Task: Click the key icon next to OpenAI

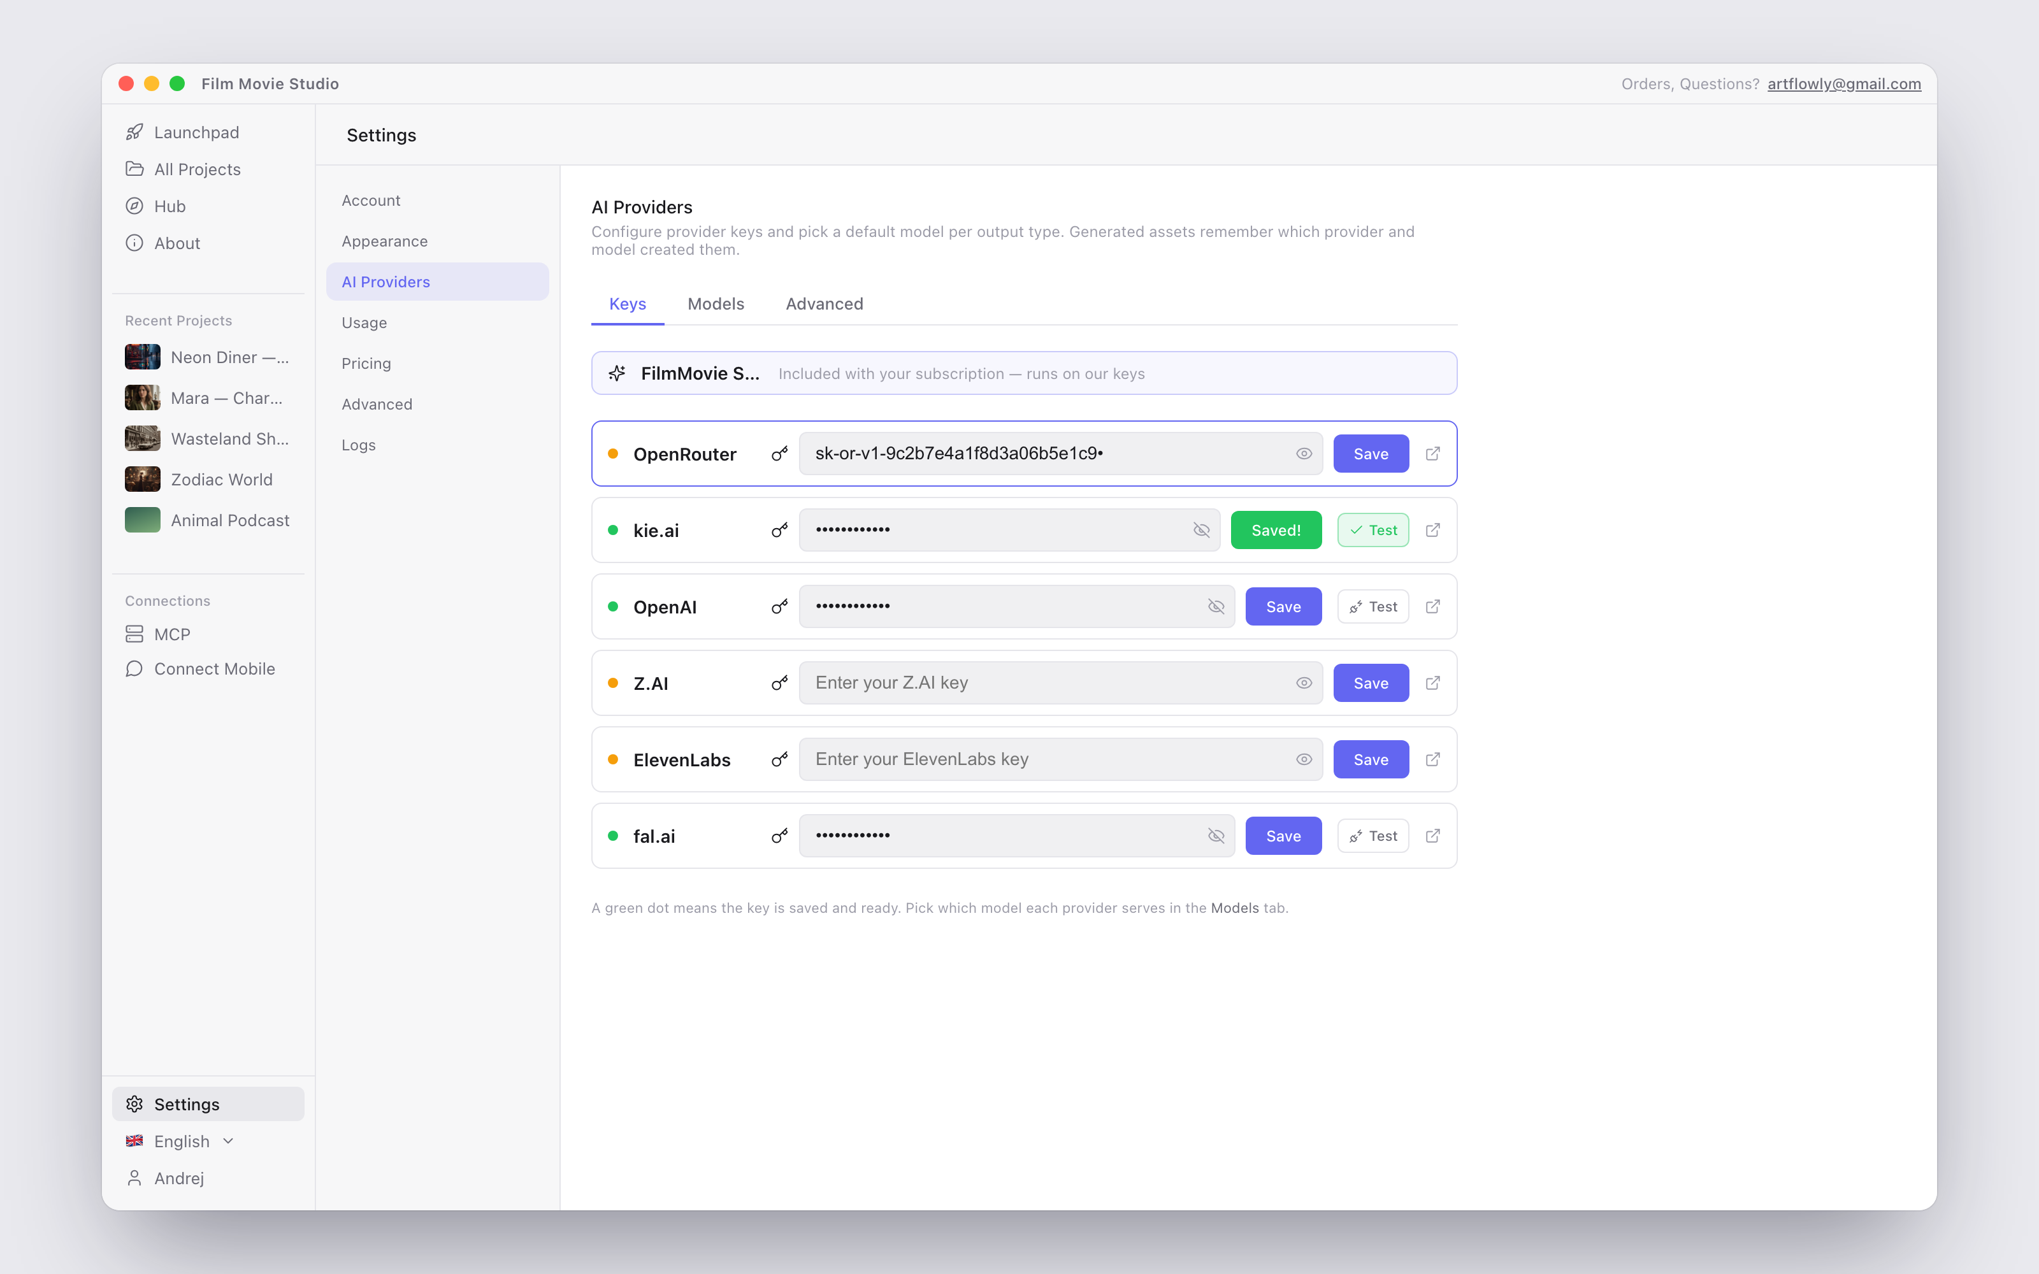Action: pyautogui.click(x=779, y=606)
